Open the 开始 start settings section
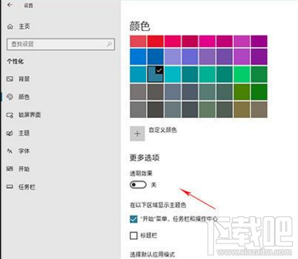The image size is (298, 259). [x=18, y=168]
